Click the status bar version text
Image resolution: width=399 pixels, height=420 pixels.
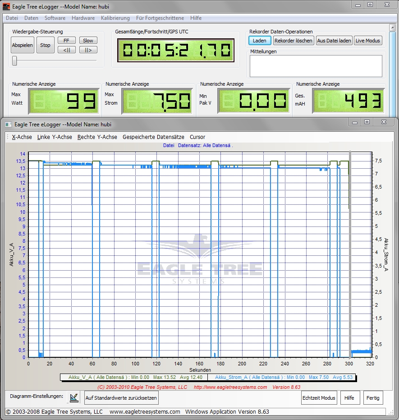click(227, 412)
